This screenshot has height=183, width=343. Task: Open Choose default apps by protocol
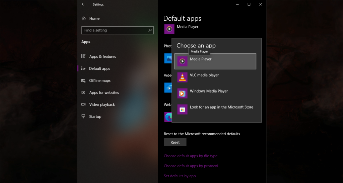[x=191, y=166]
